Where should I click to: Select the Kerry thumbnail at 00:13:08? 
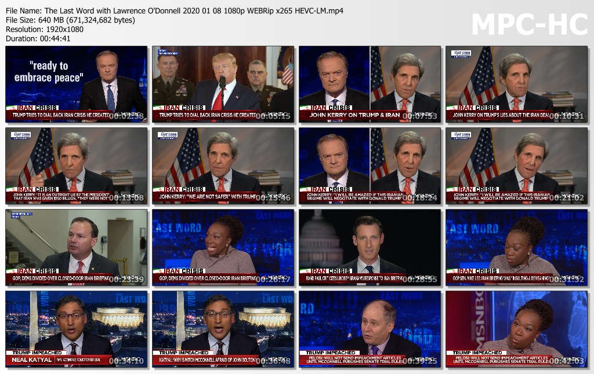(x=76, y=166)
